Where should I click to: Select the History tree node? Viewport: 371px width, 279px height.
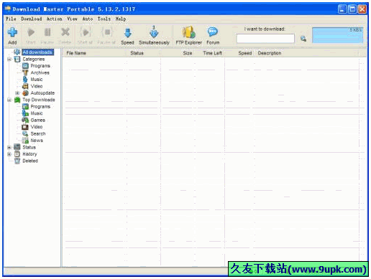(x=29, y=154)
